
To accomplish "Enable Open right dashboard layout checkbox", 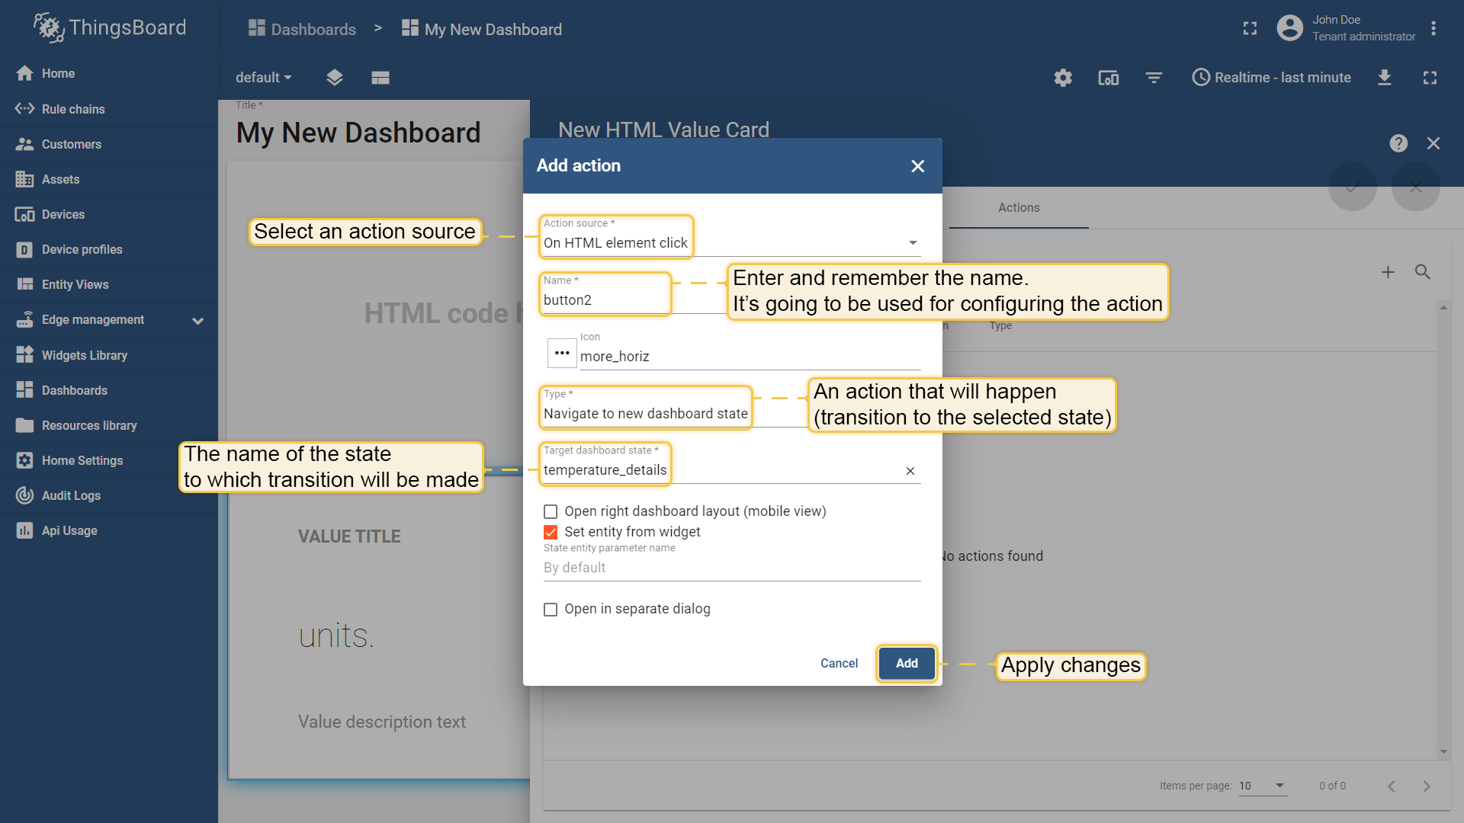I will coord(551,511).
